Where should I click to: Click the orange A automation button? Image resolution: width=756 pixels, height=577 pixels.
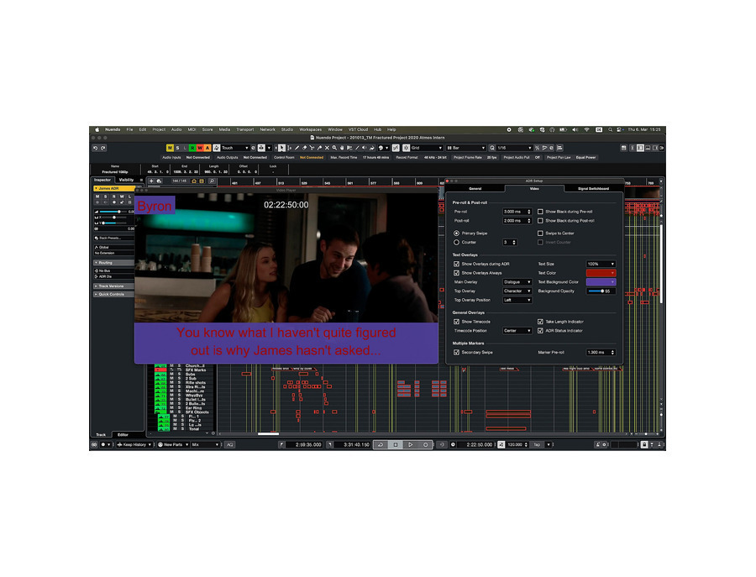(x=207, y=148)
